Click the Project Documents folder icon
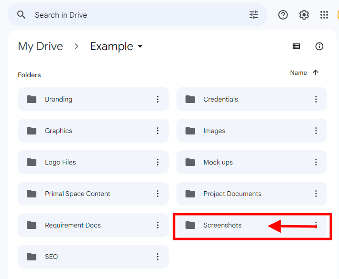Screen dimensions: 339x279 (190, 194)
